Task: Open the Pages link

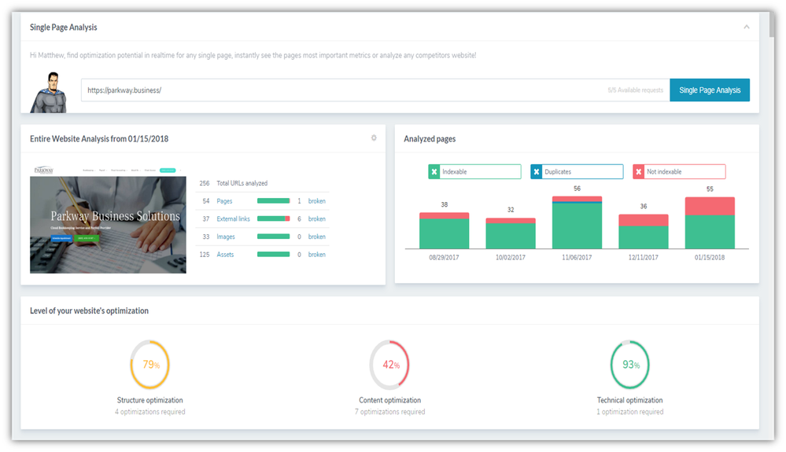Action: click(224, 201)
